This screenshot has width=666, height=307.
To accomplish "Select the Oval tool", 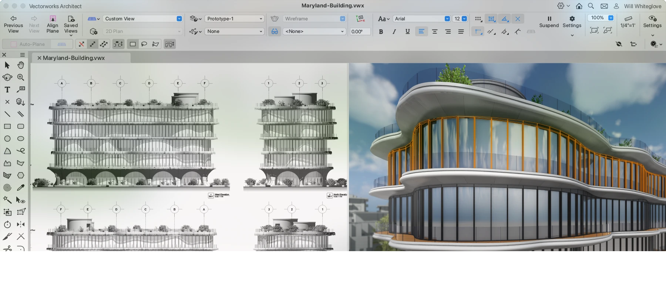I will point(21,139).
